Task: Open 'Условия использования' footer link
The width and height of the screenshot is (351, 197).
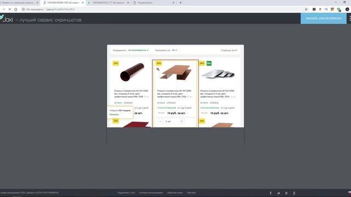Action: point(151,193)
